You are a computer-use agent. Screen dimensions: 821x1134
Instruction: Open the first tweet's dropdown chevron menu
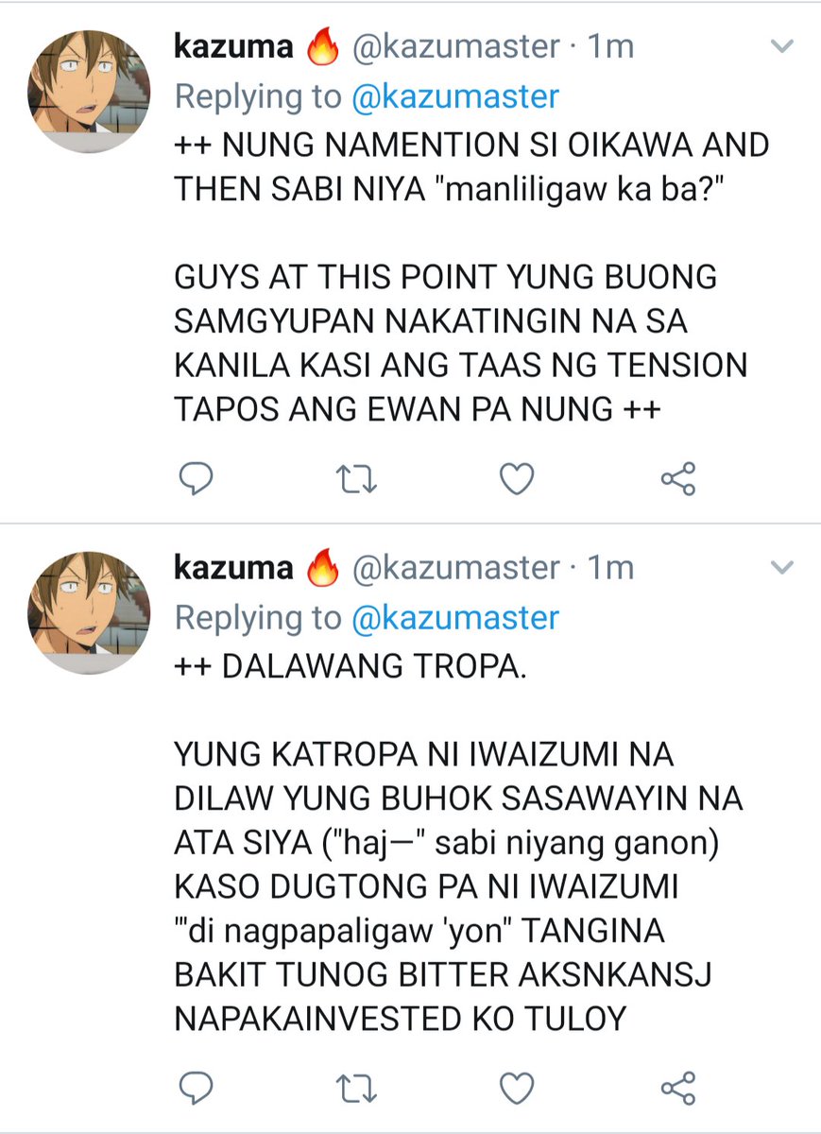tap(783, 45)
